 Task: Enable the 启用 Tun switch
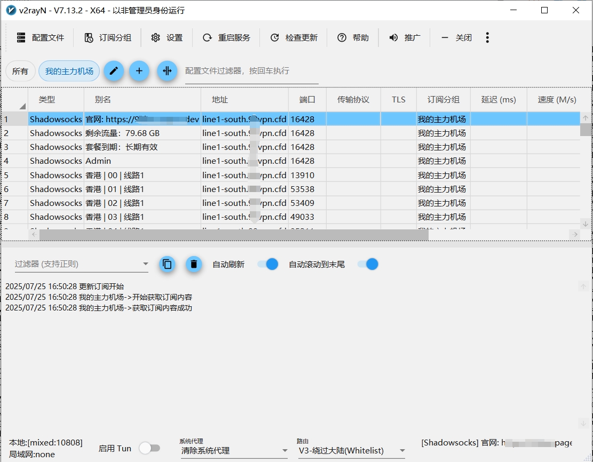pos(149,448)
